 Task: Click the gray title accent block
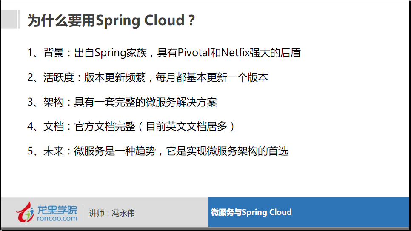[x=10, y=20]
